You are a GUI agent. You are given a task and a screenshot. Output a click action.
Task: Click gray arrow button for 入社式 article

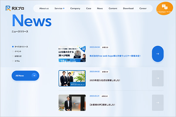pyautogui.click(x=158, y=78)
